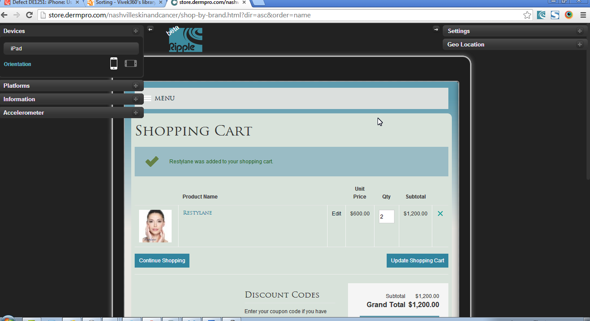Image resolution: width=590 pixels, height=321 pixels.
Task: Open the Restylane product link
Action: 198,213
